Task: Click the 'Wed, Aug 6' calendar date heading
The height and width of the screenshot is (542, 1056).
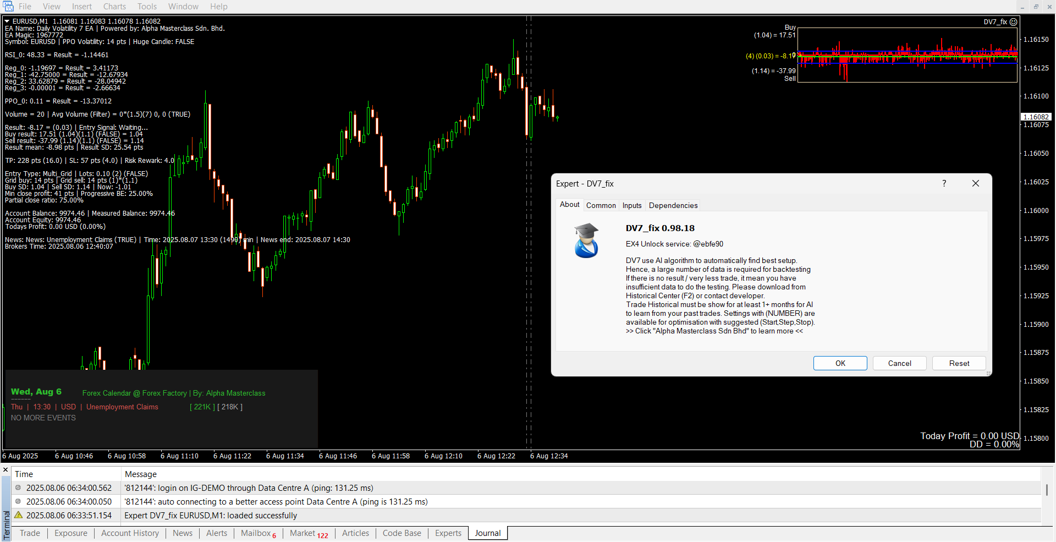Action: (x=36, y=392)
